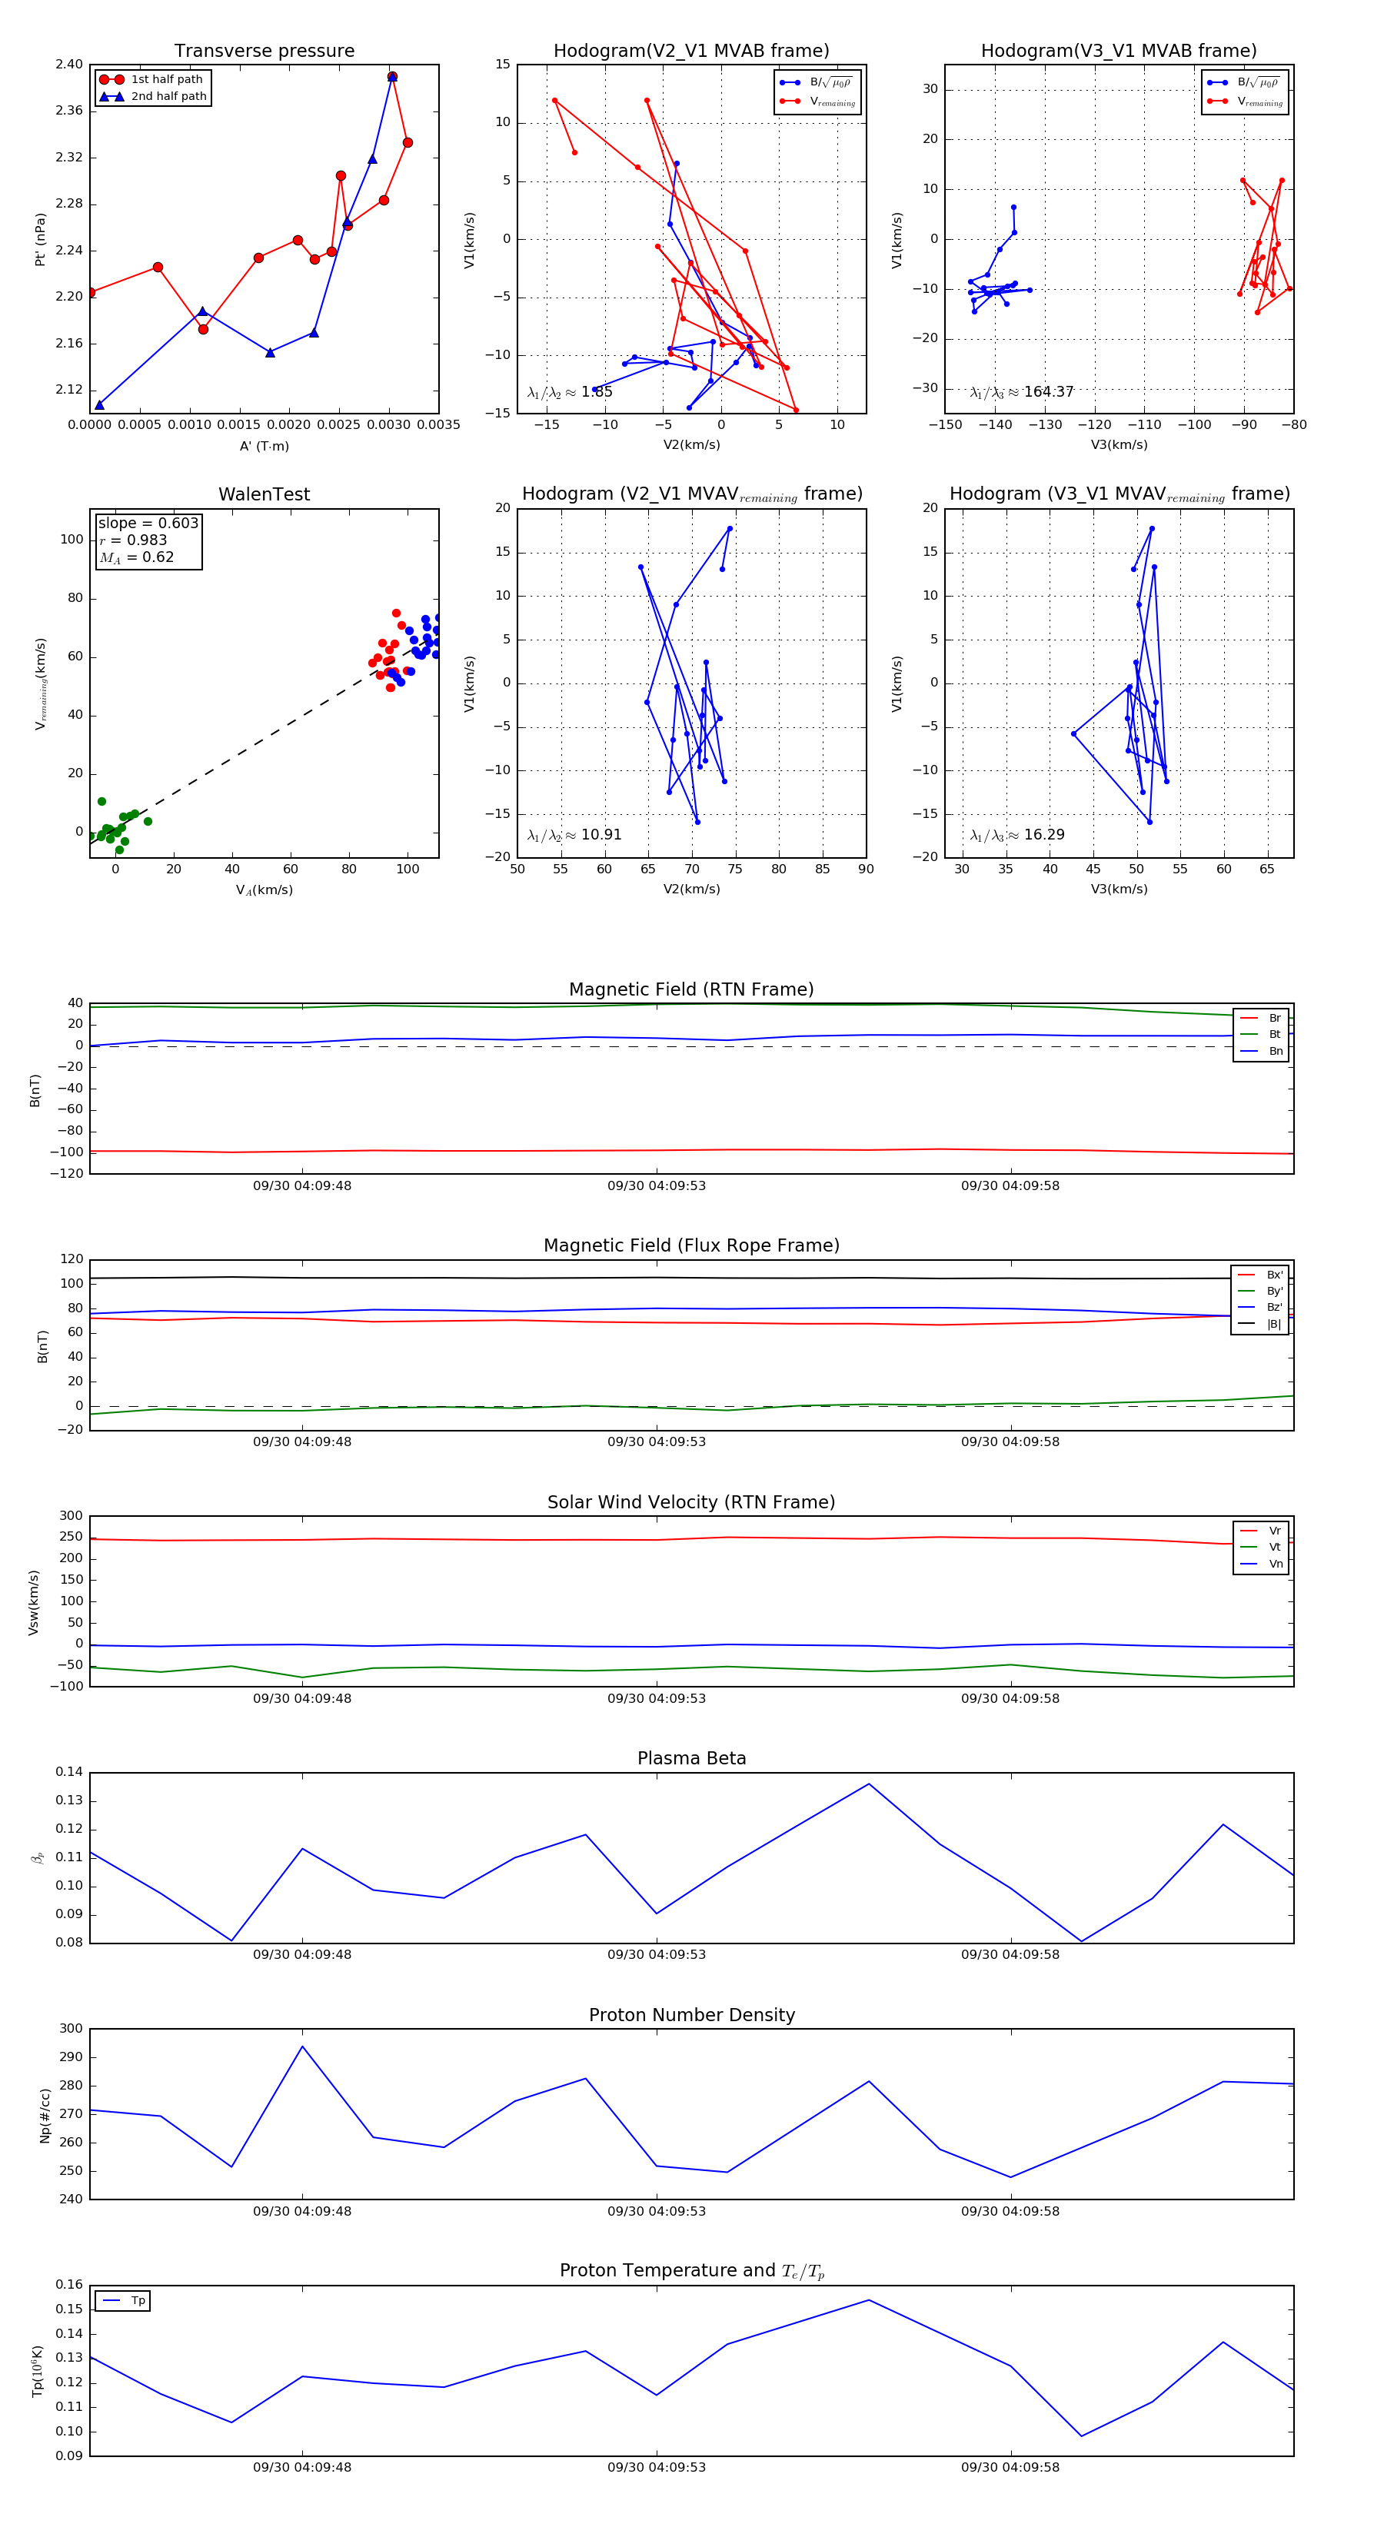Click 'Hodogram (V3_V1 MVAV remaining frame)' title

tap(1119, 494)
